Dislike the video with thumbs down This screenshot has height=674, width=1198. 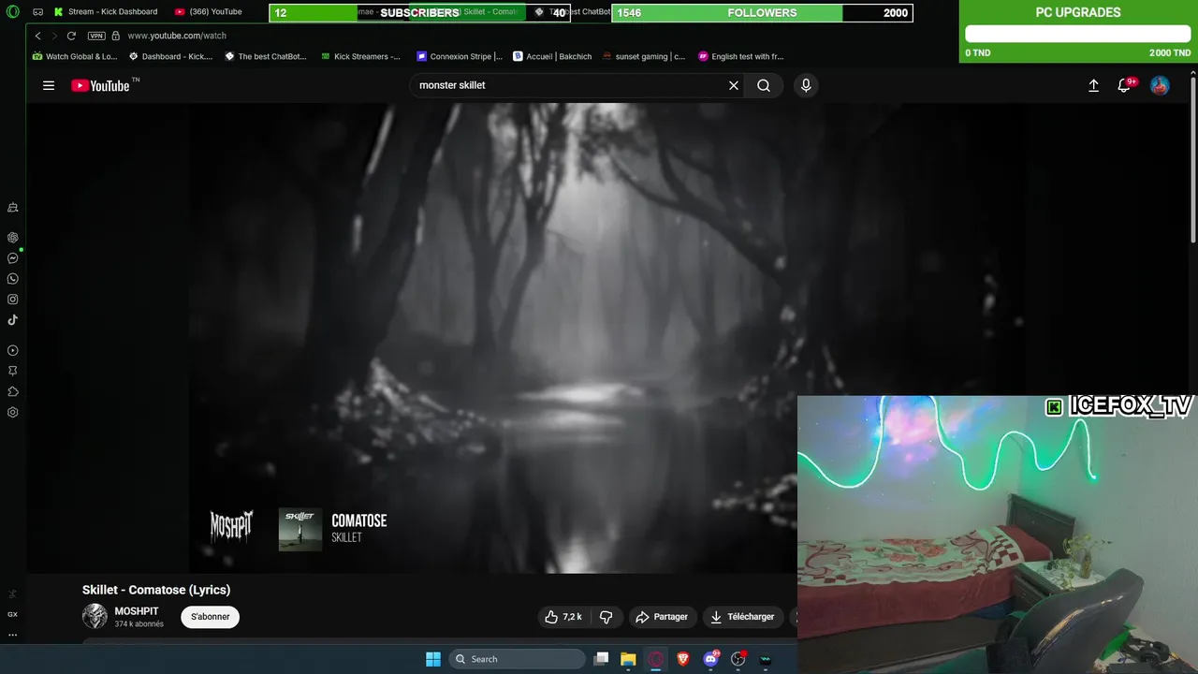tap(606, 617)
